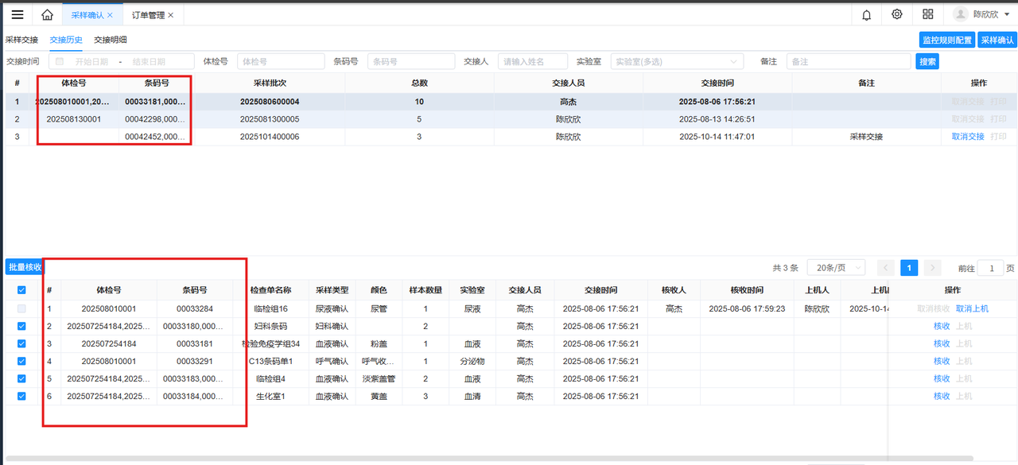Switch to the 采样交接 tab

(21, 40)
